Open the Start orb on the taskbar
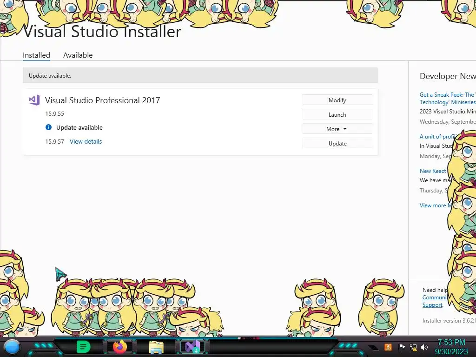476x357 pixels. click(13, 347)
